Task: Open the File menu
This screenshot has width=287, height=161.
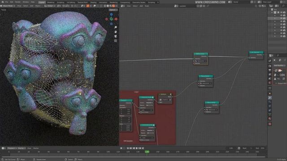Action: click(7, 2)
